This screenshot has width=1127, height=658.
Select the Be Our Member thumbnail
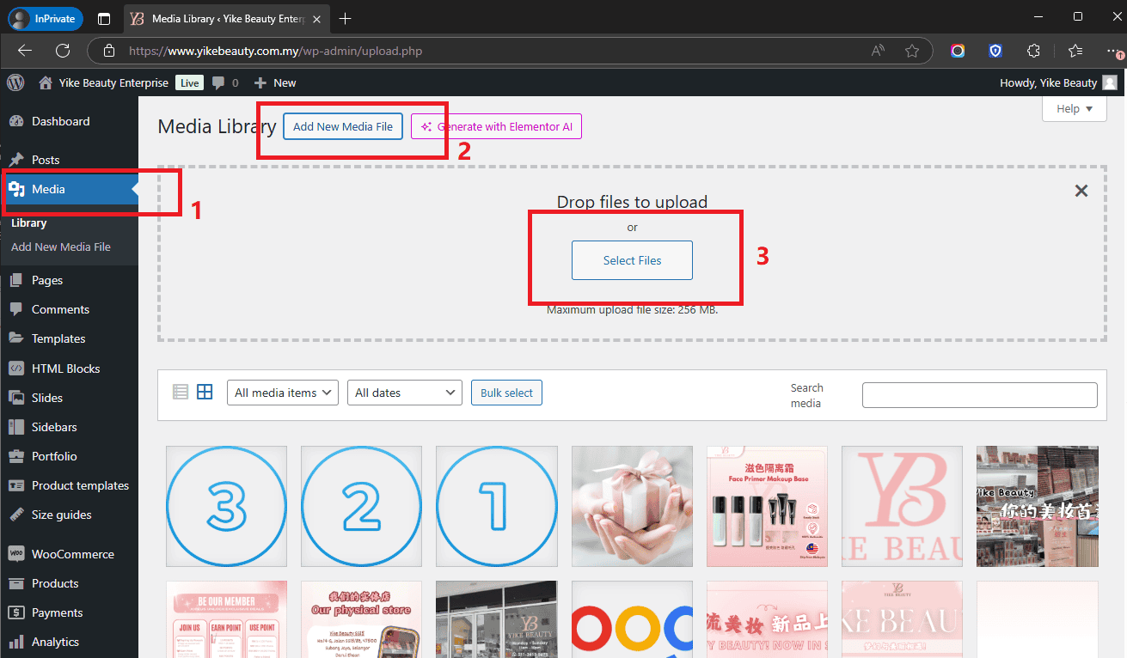tap(226, 619)
